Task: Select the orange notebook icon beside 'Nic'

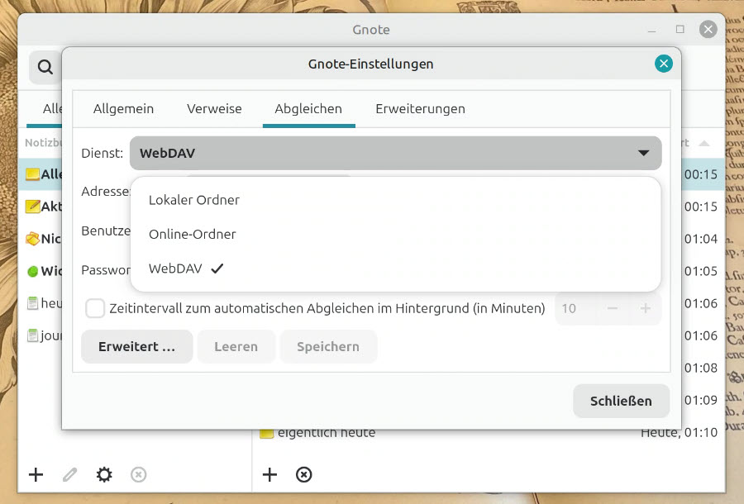Action: tap(32, 239)
